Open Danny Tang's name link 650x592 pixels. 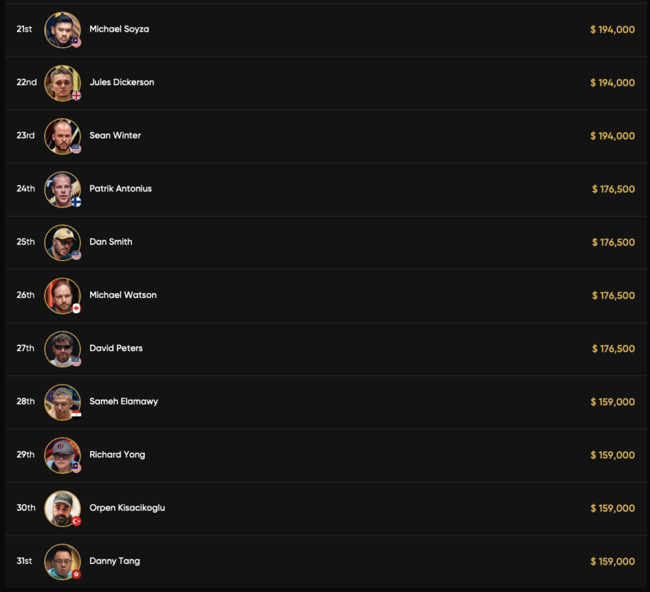click(115, 562)
